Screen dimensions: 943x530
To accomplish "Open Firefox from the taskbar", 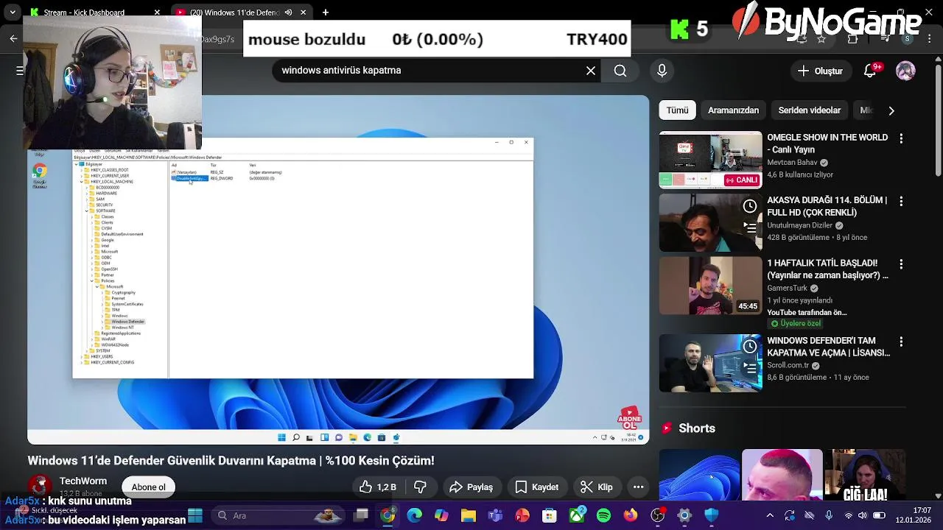I will 631,515.
